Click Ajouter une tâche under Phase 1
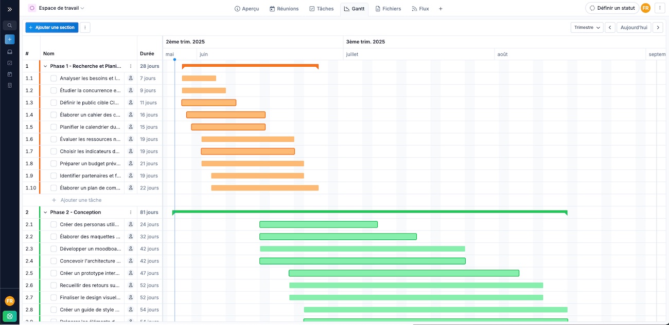Image resolution: width=669 pixels, height=325 pixels. (81, 200)
